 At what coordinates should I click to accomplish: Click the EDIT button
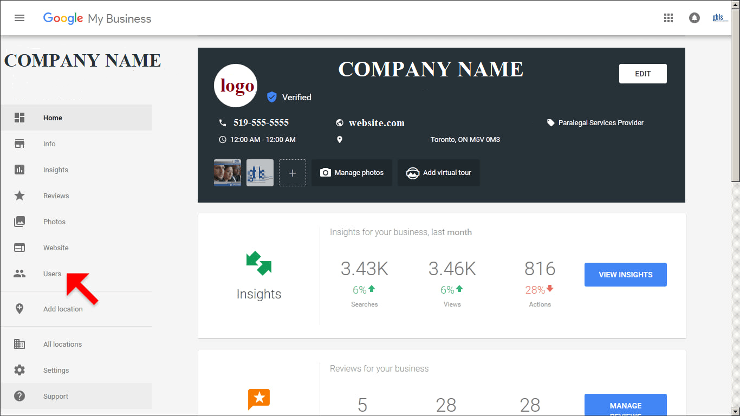[643, 74]
